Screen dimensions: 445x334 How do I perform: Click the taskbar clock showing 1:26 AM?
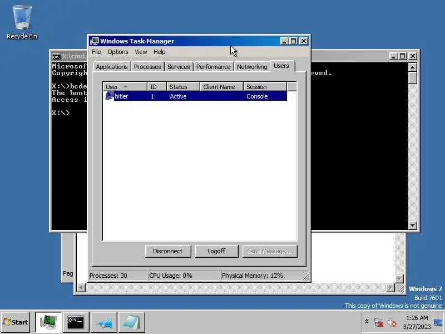(417, 322)
